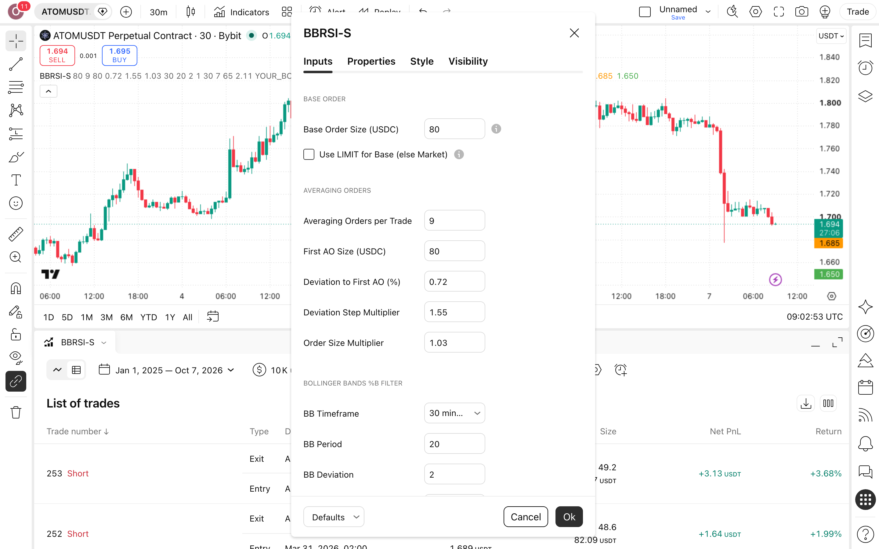Open the emoji icons tool
879x549 pixels.
[x=16, y=203]
